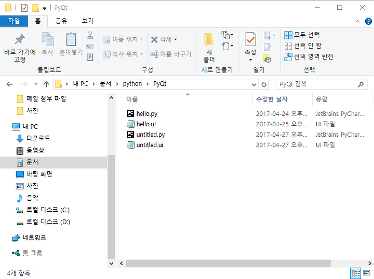This screenshot has width=374, height=279.
Task: Sort by 이름 (Name) column header
Action: [132, 99]
